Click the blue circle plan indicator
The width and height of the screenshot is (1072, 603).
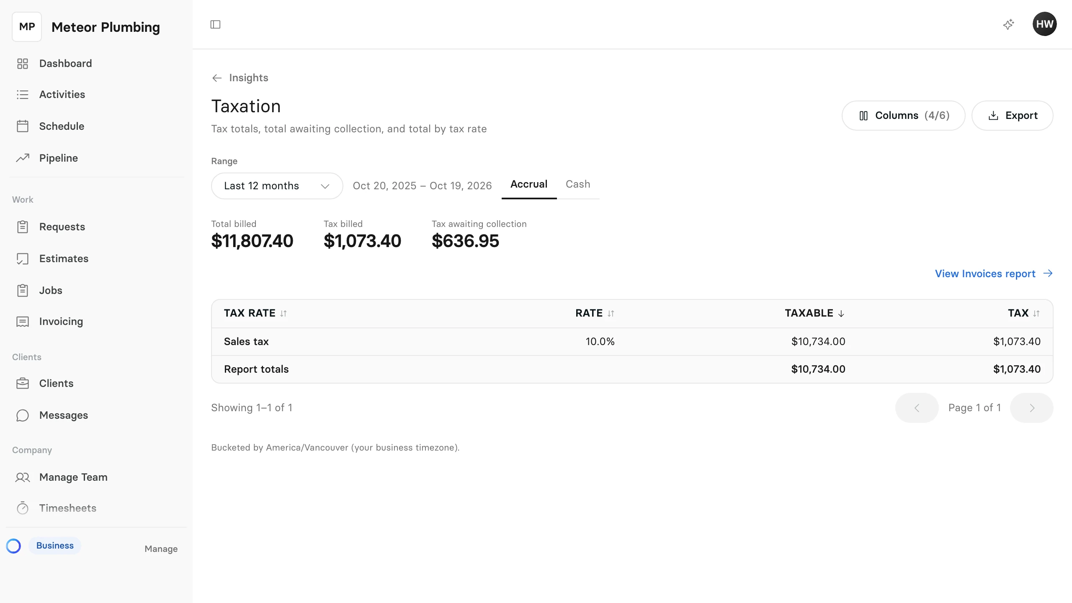click(x=13, y=546)
